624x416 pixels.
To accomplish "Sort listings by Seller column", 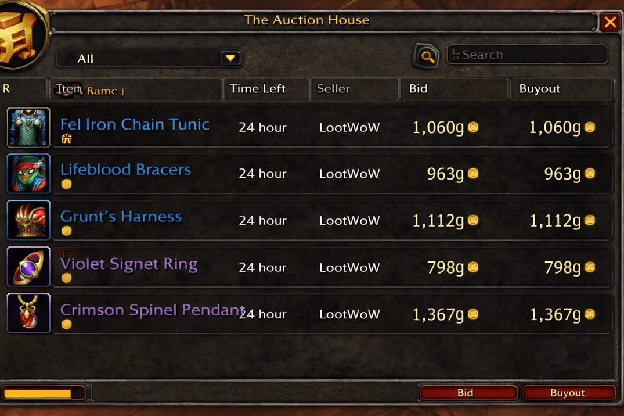I will point(334,89).
